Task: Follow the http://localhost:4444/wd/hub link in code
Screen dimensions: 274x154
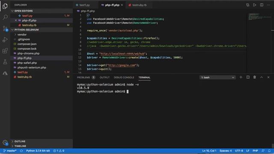Action: coord(123,53)
